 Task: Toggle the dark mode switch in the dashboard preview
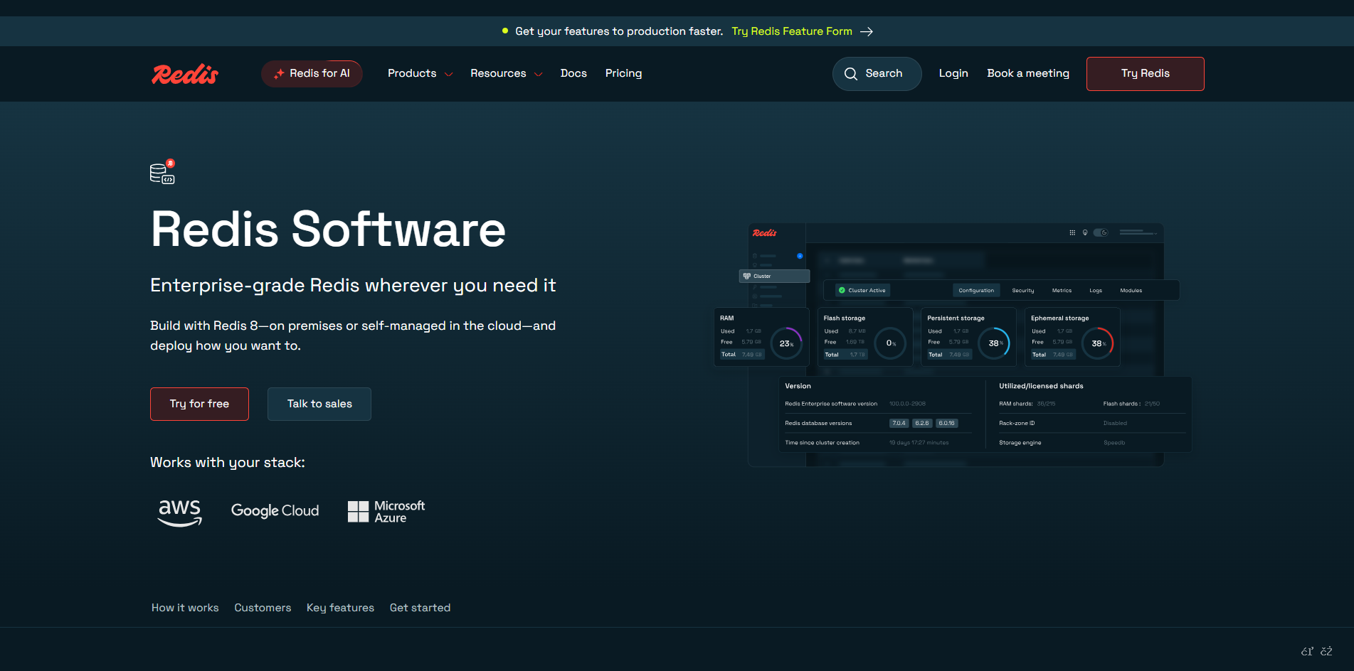pos(1101,232)
